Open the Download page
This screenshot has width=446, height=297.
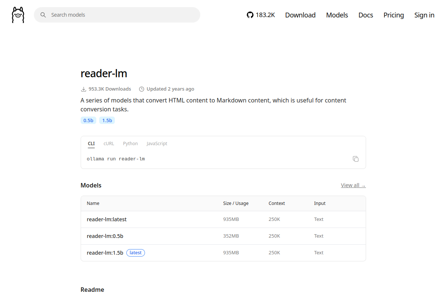coord(300,15)
